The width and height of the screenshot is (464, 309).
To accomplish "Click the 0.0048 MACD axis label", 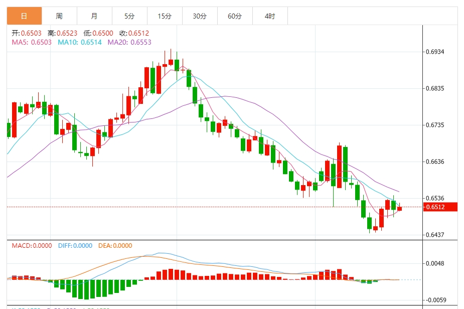I will coord(435,263).
